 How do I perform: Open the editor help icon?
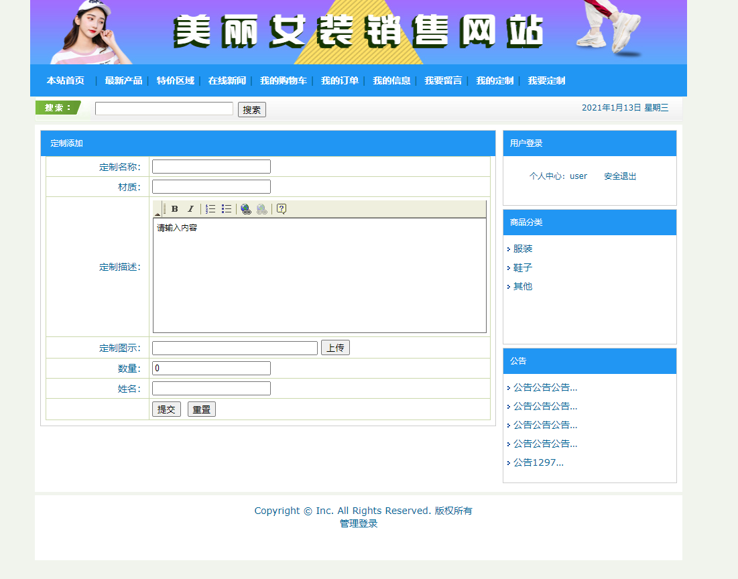click(281, 208)
